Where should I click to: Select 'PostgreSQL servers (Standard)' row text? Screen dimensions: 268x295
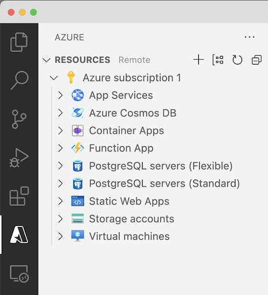click(x=165, y=184)
